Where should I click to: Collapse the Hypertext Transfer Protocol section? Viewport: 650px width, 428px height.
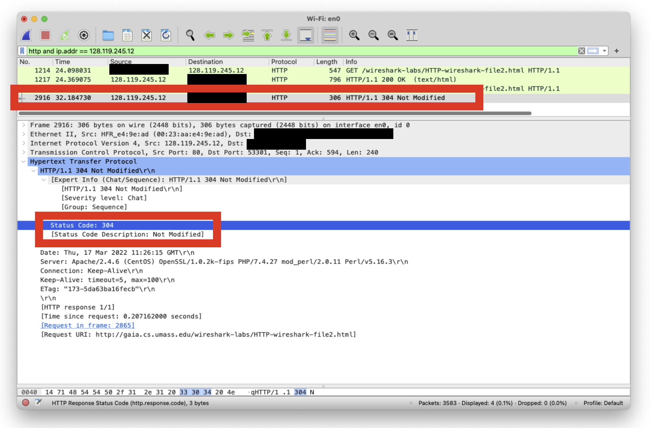pos(24,162)
